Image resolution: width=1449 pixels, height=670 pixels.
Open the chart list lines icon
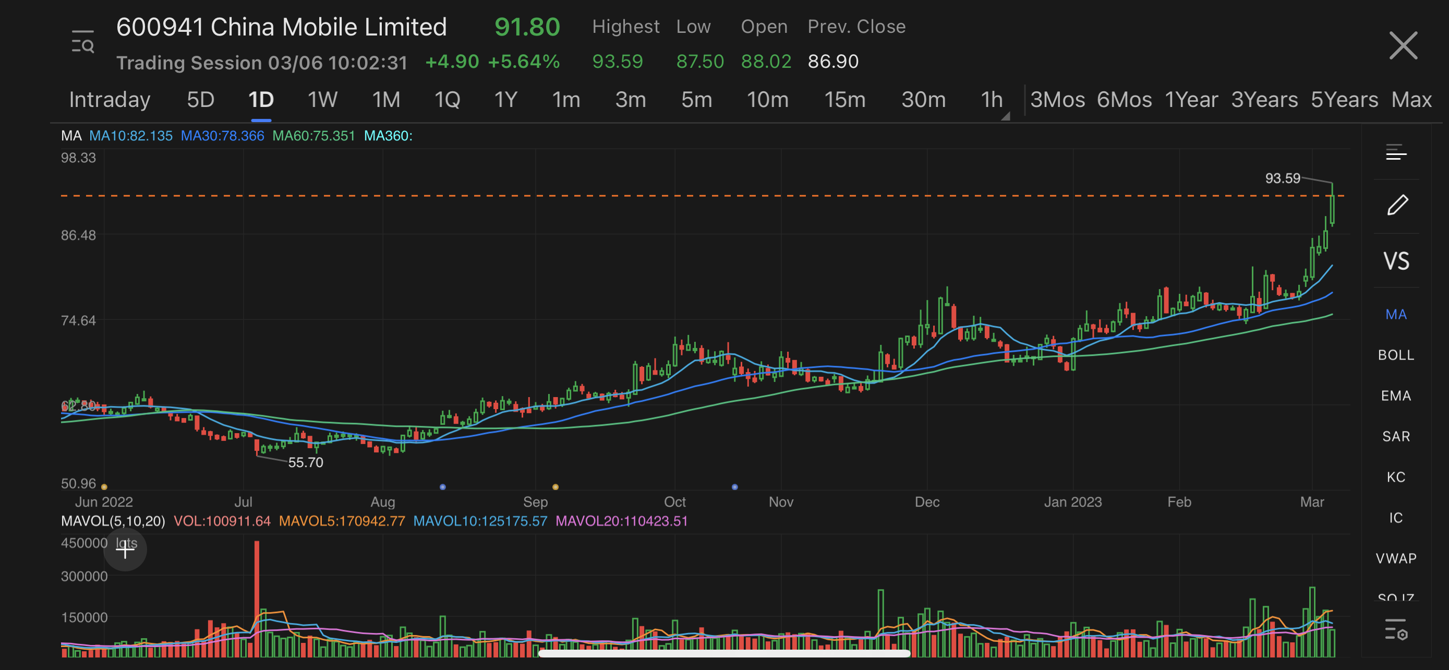pyautogui.click(x=1396, y=152)
